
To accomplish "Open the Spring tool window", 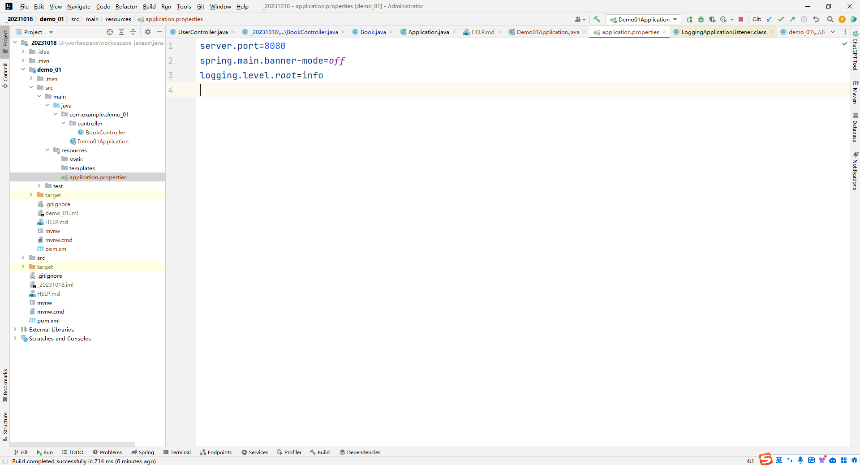I will click(x=143, y=452).
